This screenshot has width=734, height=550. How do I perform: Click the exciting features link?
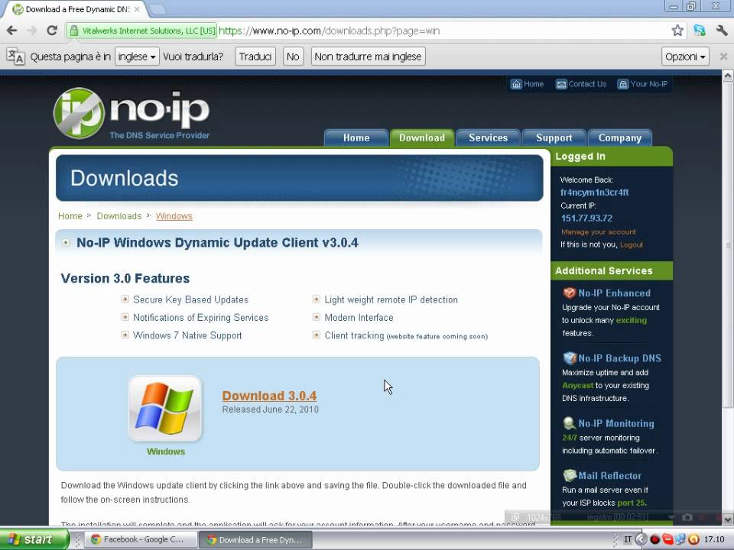pyautogui.click(x=632, y=320)
